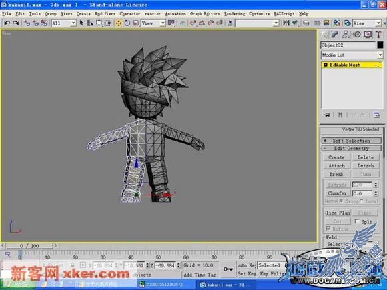The image size is (387, 290).
Task: Toggle the Spinner Snap icon
Action: click(219, 23)
